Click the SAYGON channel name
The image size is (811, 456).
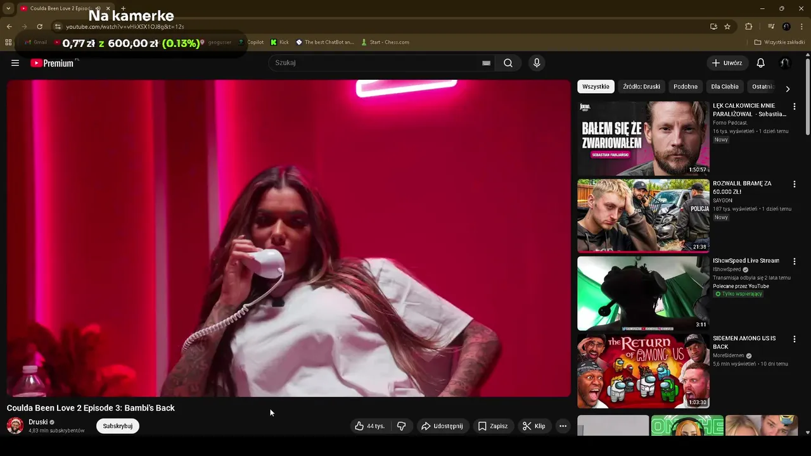coord(722,200)
